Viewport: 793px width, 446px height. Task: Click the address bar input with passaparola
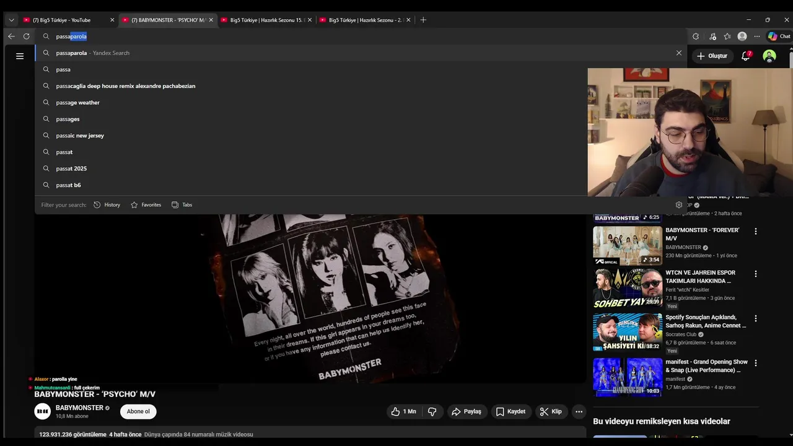click(359, 37)
